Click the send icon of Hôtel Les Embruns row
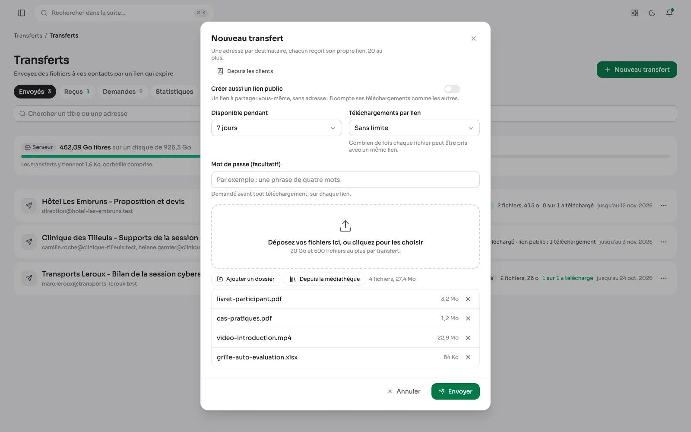This screenshot has width=691, height=432. [29, 206]
